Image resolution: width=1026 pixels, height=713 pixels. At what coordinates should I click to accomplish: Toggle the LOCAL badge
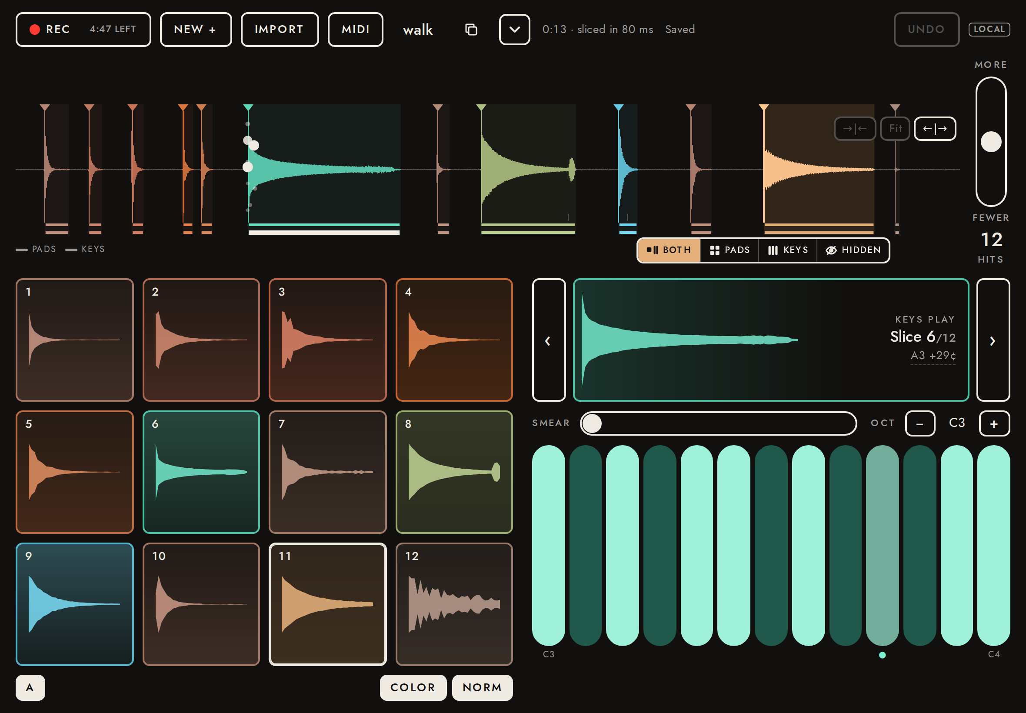(x=989, y=30)
